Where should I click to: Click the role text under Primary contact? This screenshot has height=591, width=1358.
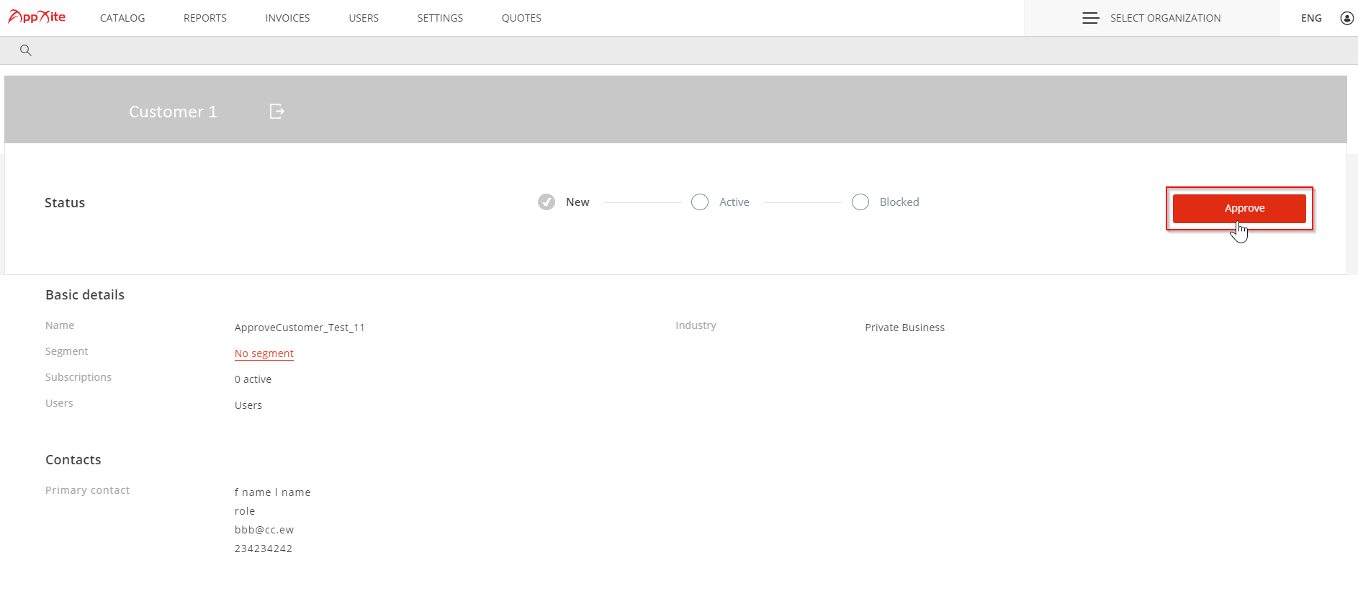tap(245, 511)
